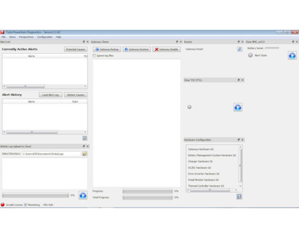Start the Clear THC DTCs blue run button
Image resolution: width=299 pixels, height=238 pixels.
coord(238,107)
